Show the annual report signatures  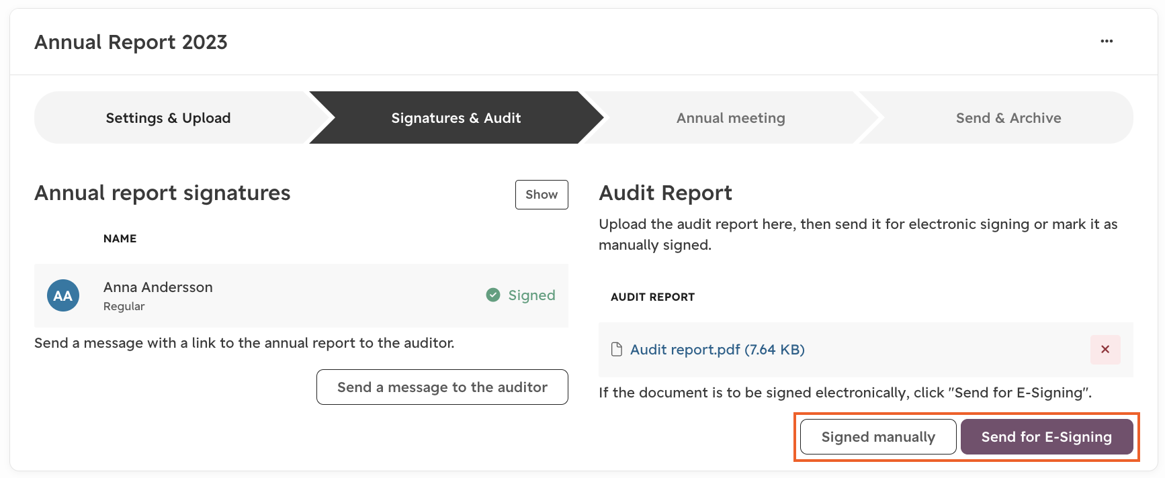(x=542, y=195)
